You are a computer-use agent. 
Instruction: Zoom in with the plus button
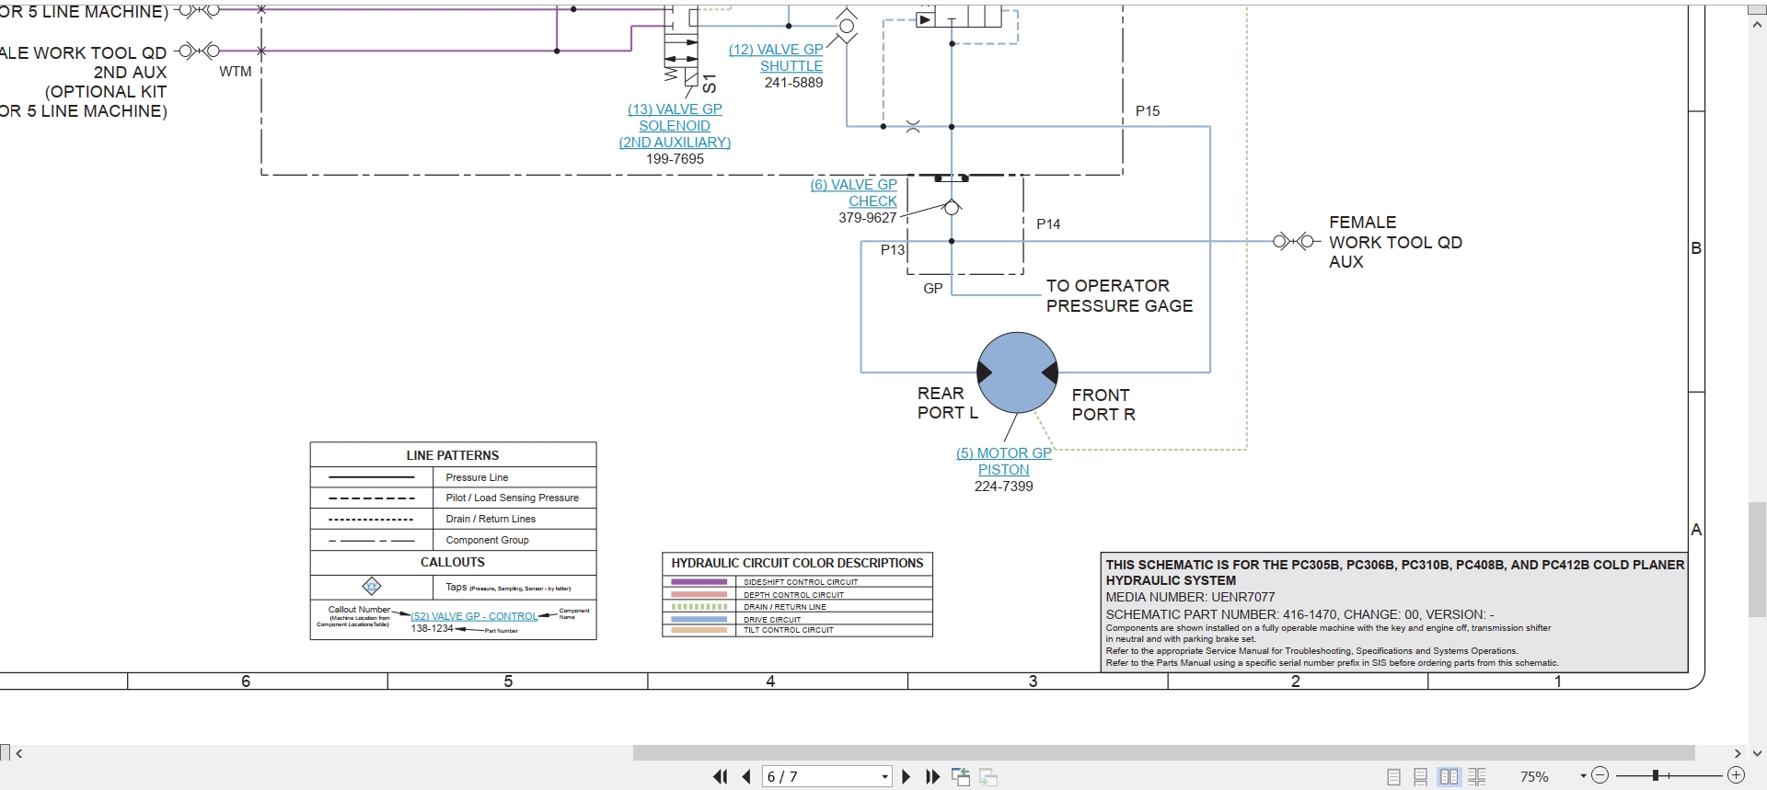coord(1736,776)
